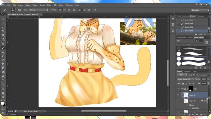Screen dimensions: 211x119
Task: Open the Flow slider dropdown
Action: pos(84,10)
